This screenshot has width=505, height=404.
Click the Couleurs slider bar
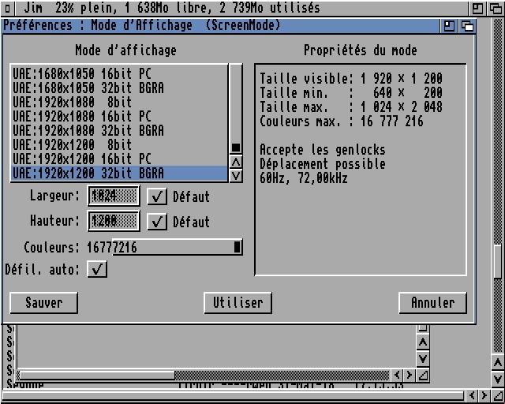click(178, 248)
